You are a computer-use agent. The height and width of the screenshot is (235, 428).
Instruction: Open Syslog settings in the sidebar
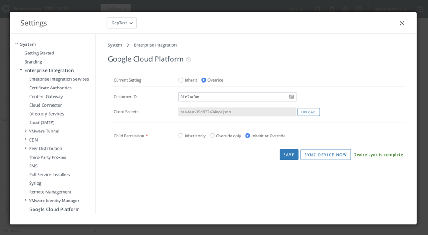click(x=35, y=183)
